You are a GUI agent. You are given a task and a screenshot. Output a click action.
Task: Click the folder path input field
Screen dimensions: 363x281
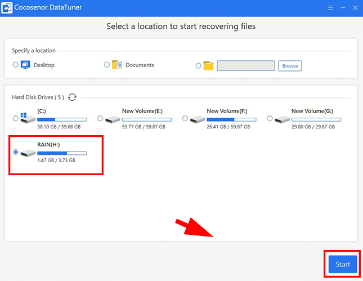(245, 66)
